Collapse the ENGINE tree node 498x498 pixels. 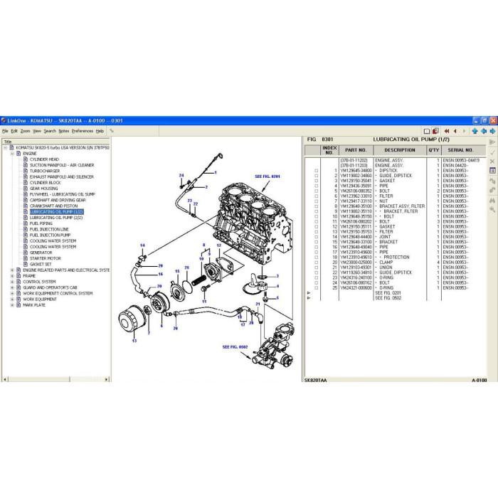12,154
